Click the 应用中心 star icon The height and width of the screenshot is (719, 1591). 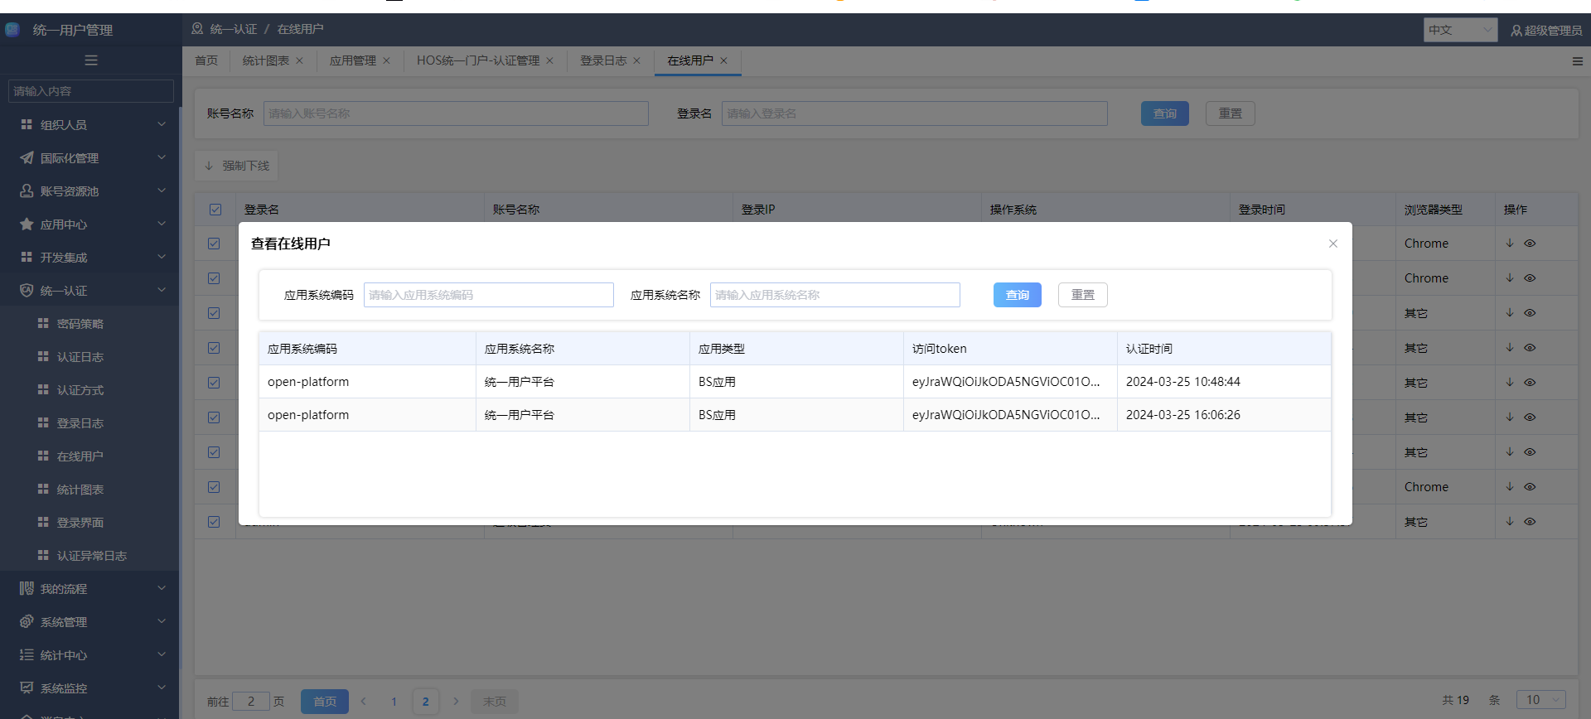coord(27,224)
